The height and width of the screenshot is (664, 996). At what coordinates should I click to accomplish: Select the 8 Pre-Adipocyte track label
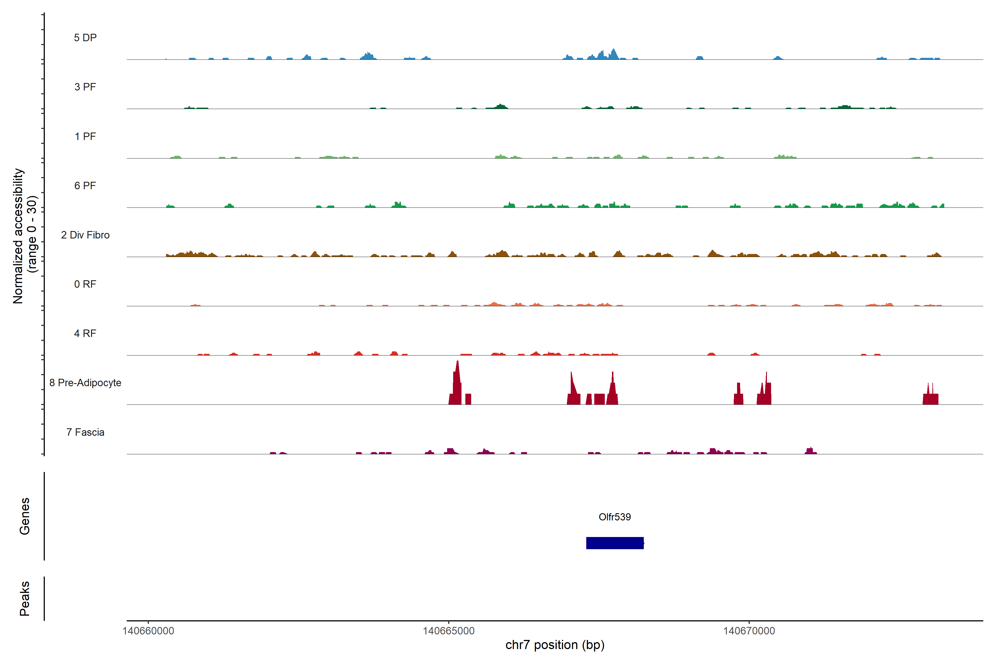(85, 383)
